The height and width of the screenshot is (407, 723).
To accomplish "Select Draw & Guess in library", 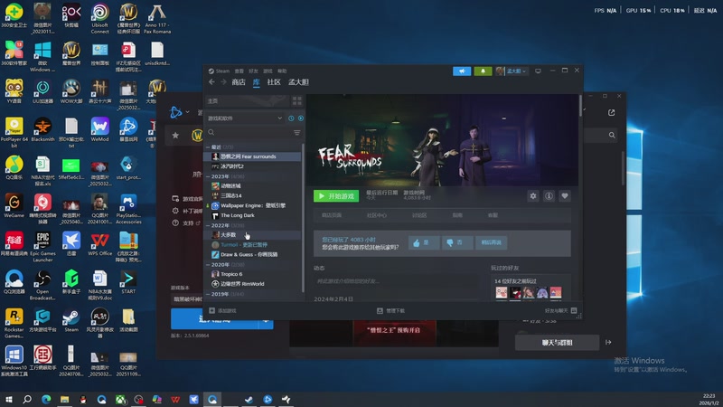I will point(249,255).
